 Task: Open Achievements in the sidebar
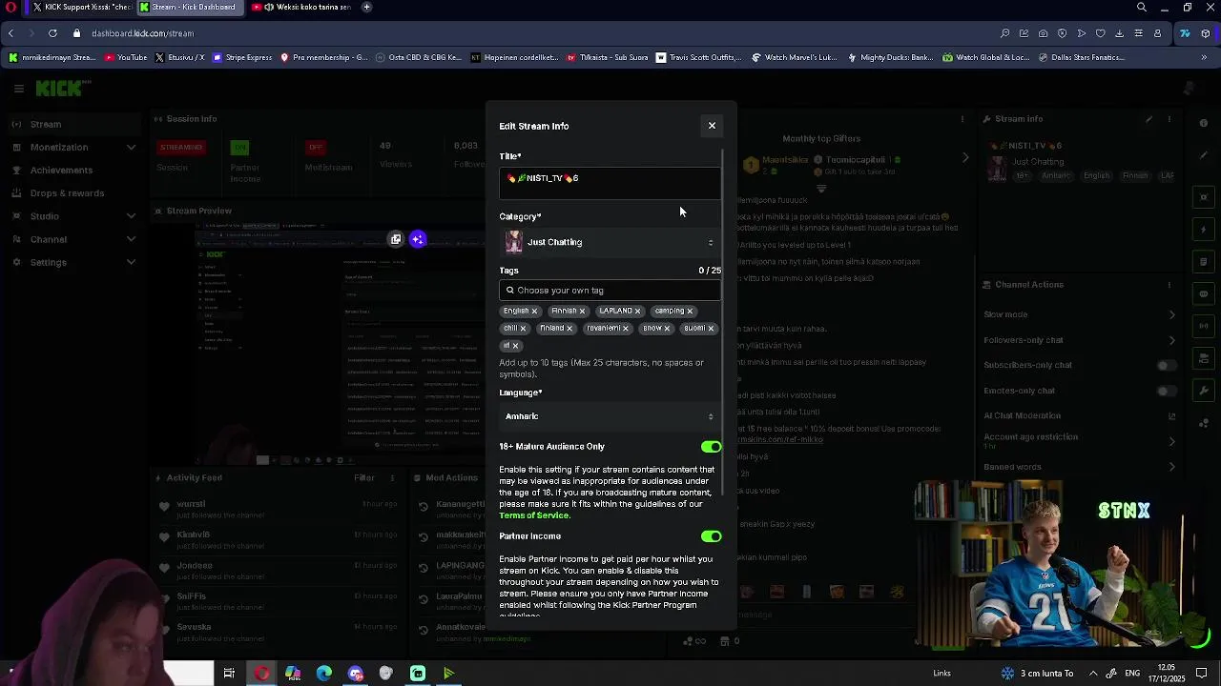tap(61, 170)
